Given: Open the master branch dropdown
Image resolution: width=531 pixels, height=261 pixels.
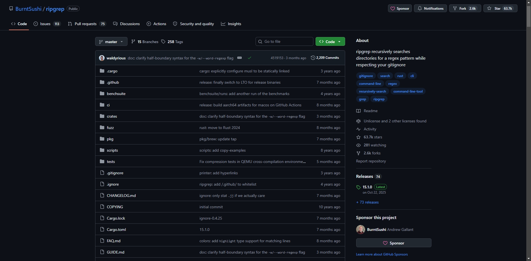Looking at the screenshot, I should tap(111, 42).
